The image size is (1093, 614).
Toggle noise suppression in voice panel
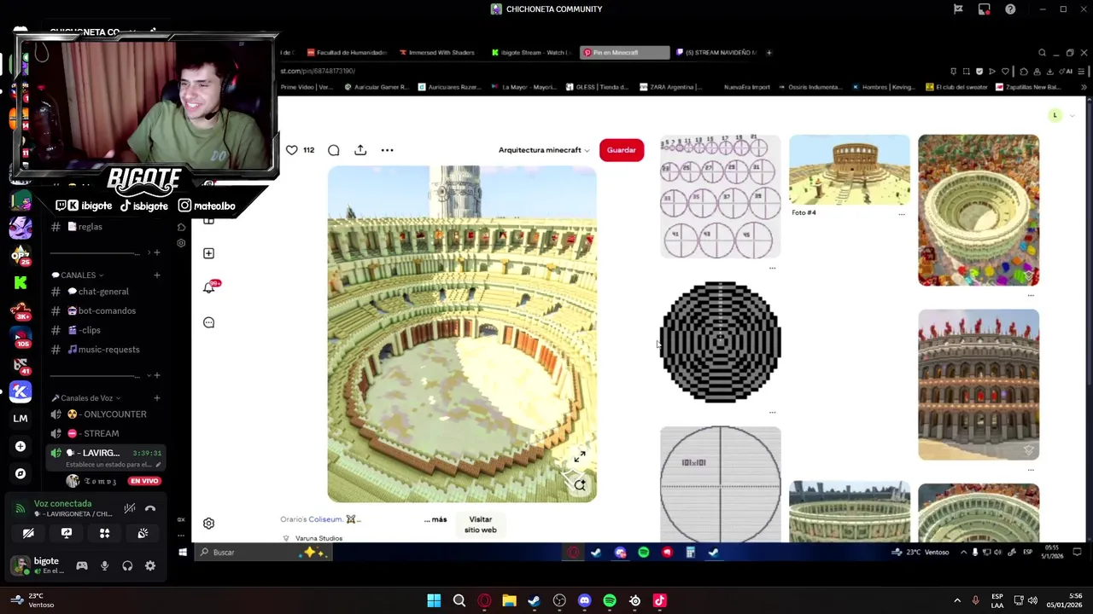pos(130,509)
